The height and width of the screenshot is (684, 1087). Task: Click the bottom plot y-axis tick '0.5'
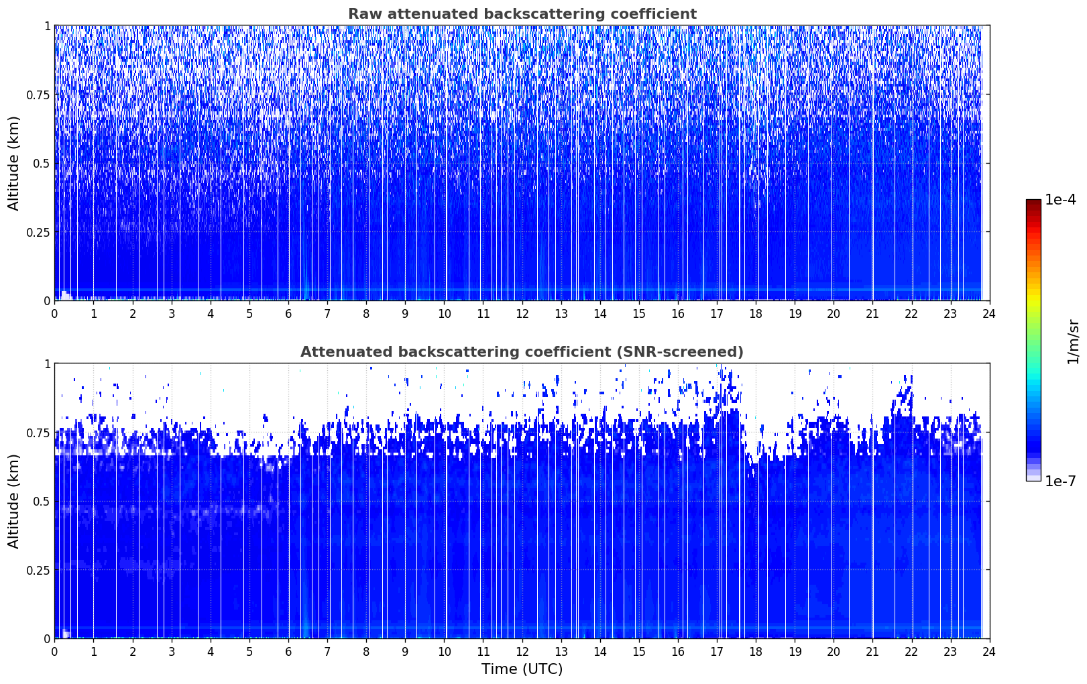(42, 501)
